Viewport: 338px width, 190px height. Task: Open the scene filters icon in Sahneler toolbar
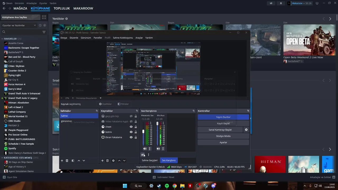[73, 160]
